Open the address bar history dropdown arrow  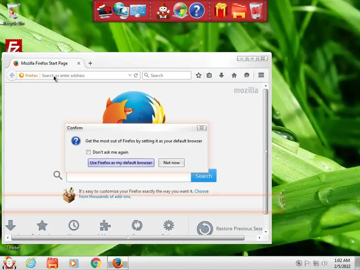[x=130, y=75]
